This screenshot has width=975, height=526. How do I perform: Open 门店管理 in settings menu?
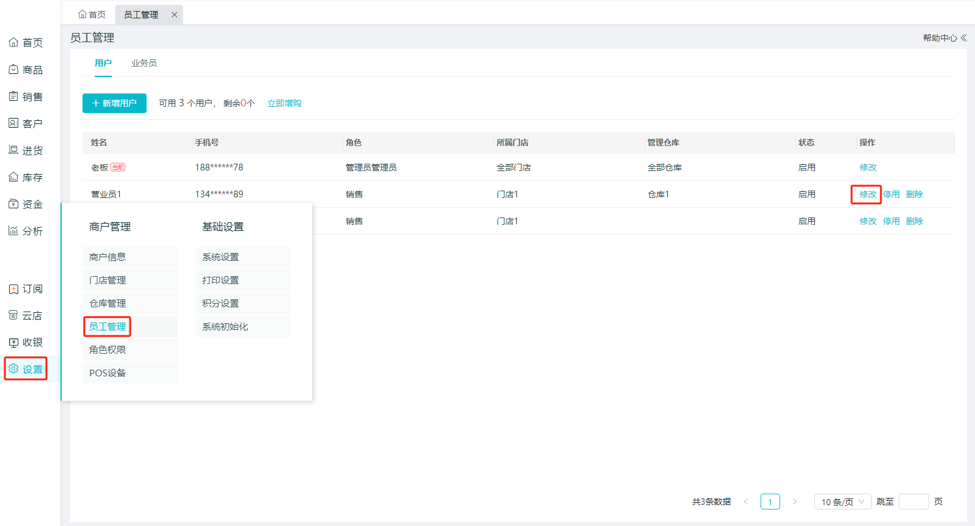point(130,280)
